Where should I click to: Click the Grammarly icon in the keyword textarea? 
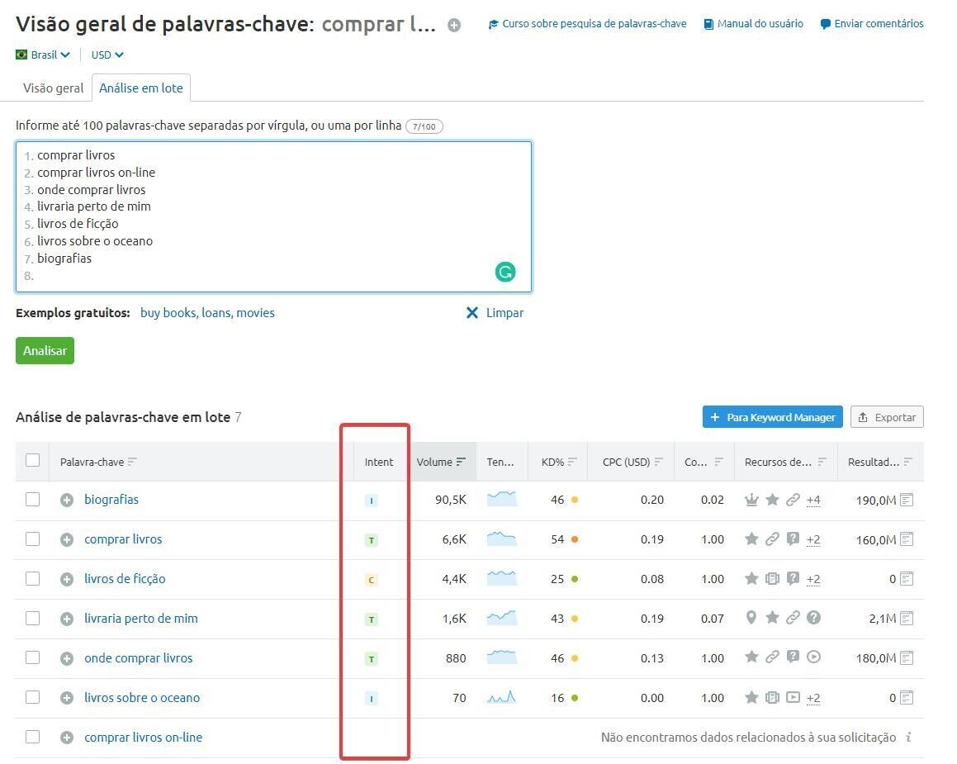(505, 272)
